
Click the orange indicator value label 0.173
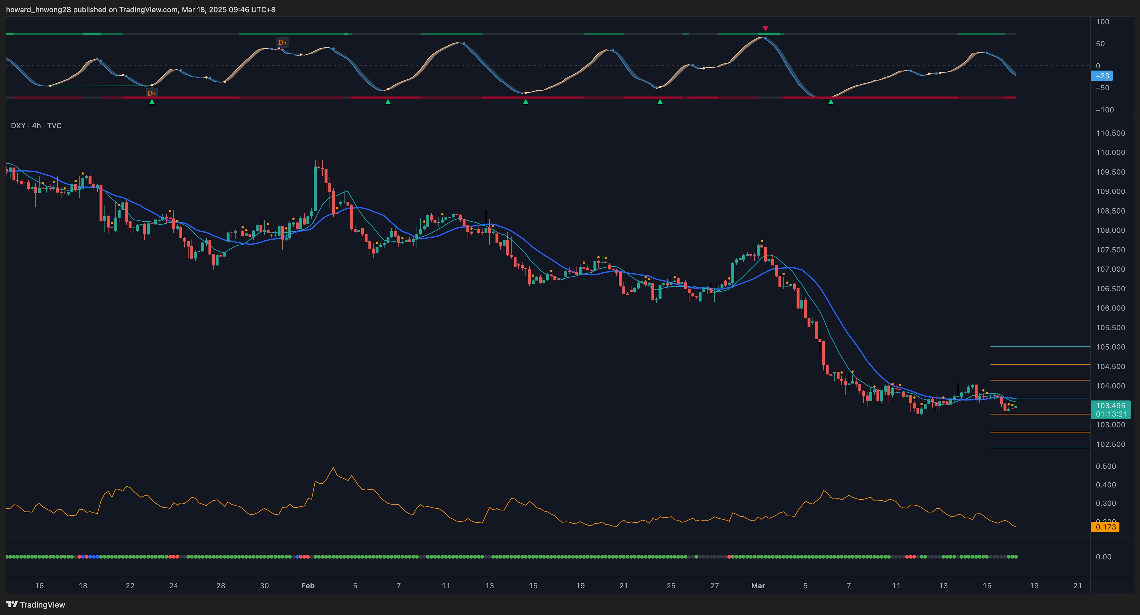tap(1106, 527)
